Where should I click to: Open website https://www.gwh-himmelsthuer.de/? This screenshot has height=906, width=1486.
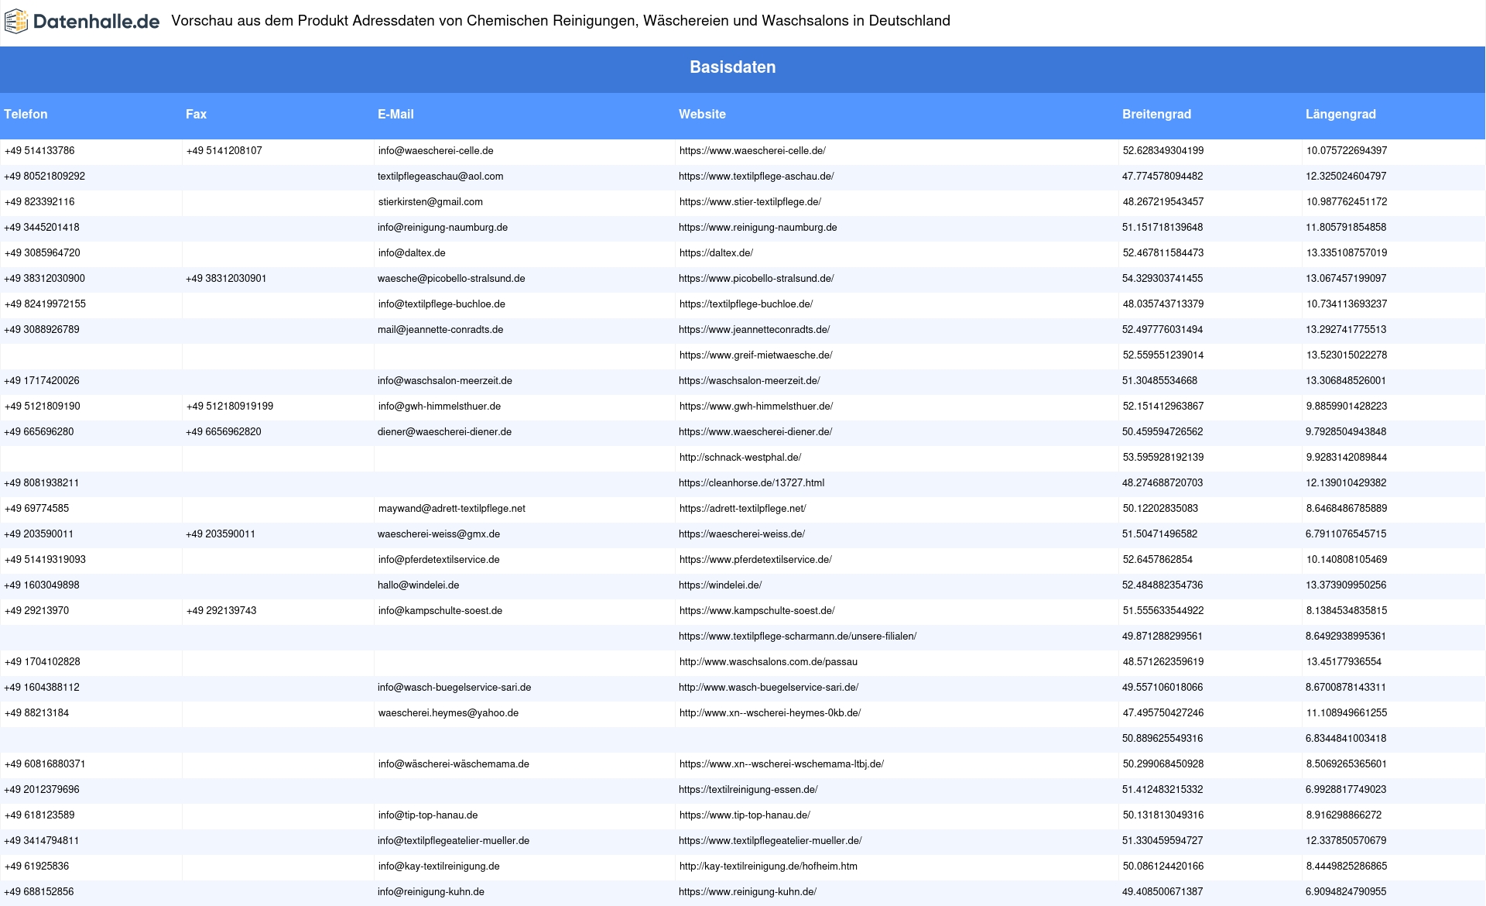point(756,407)
